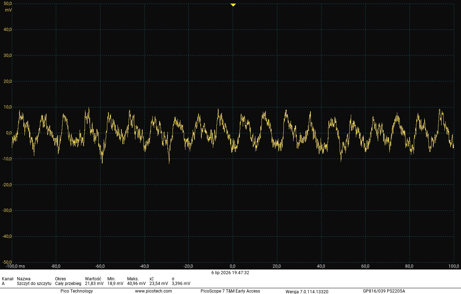Screen dimensions: 461x294
Task: Select the PicoScope 7 T&M Early Access text
Action: tap(230, 291)
